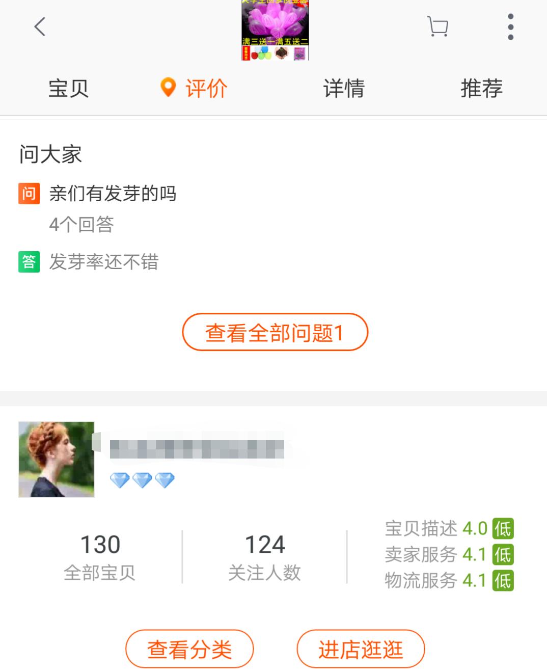Tap a blue diamond seller rating icon
This screenshot has height=672, width=547.
tap(120, 479)
